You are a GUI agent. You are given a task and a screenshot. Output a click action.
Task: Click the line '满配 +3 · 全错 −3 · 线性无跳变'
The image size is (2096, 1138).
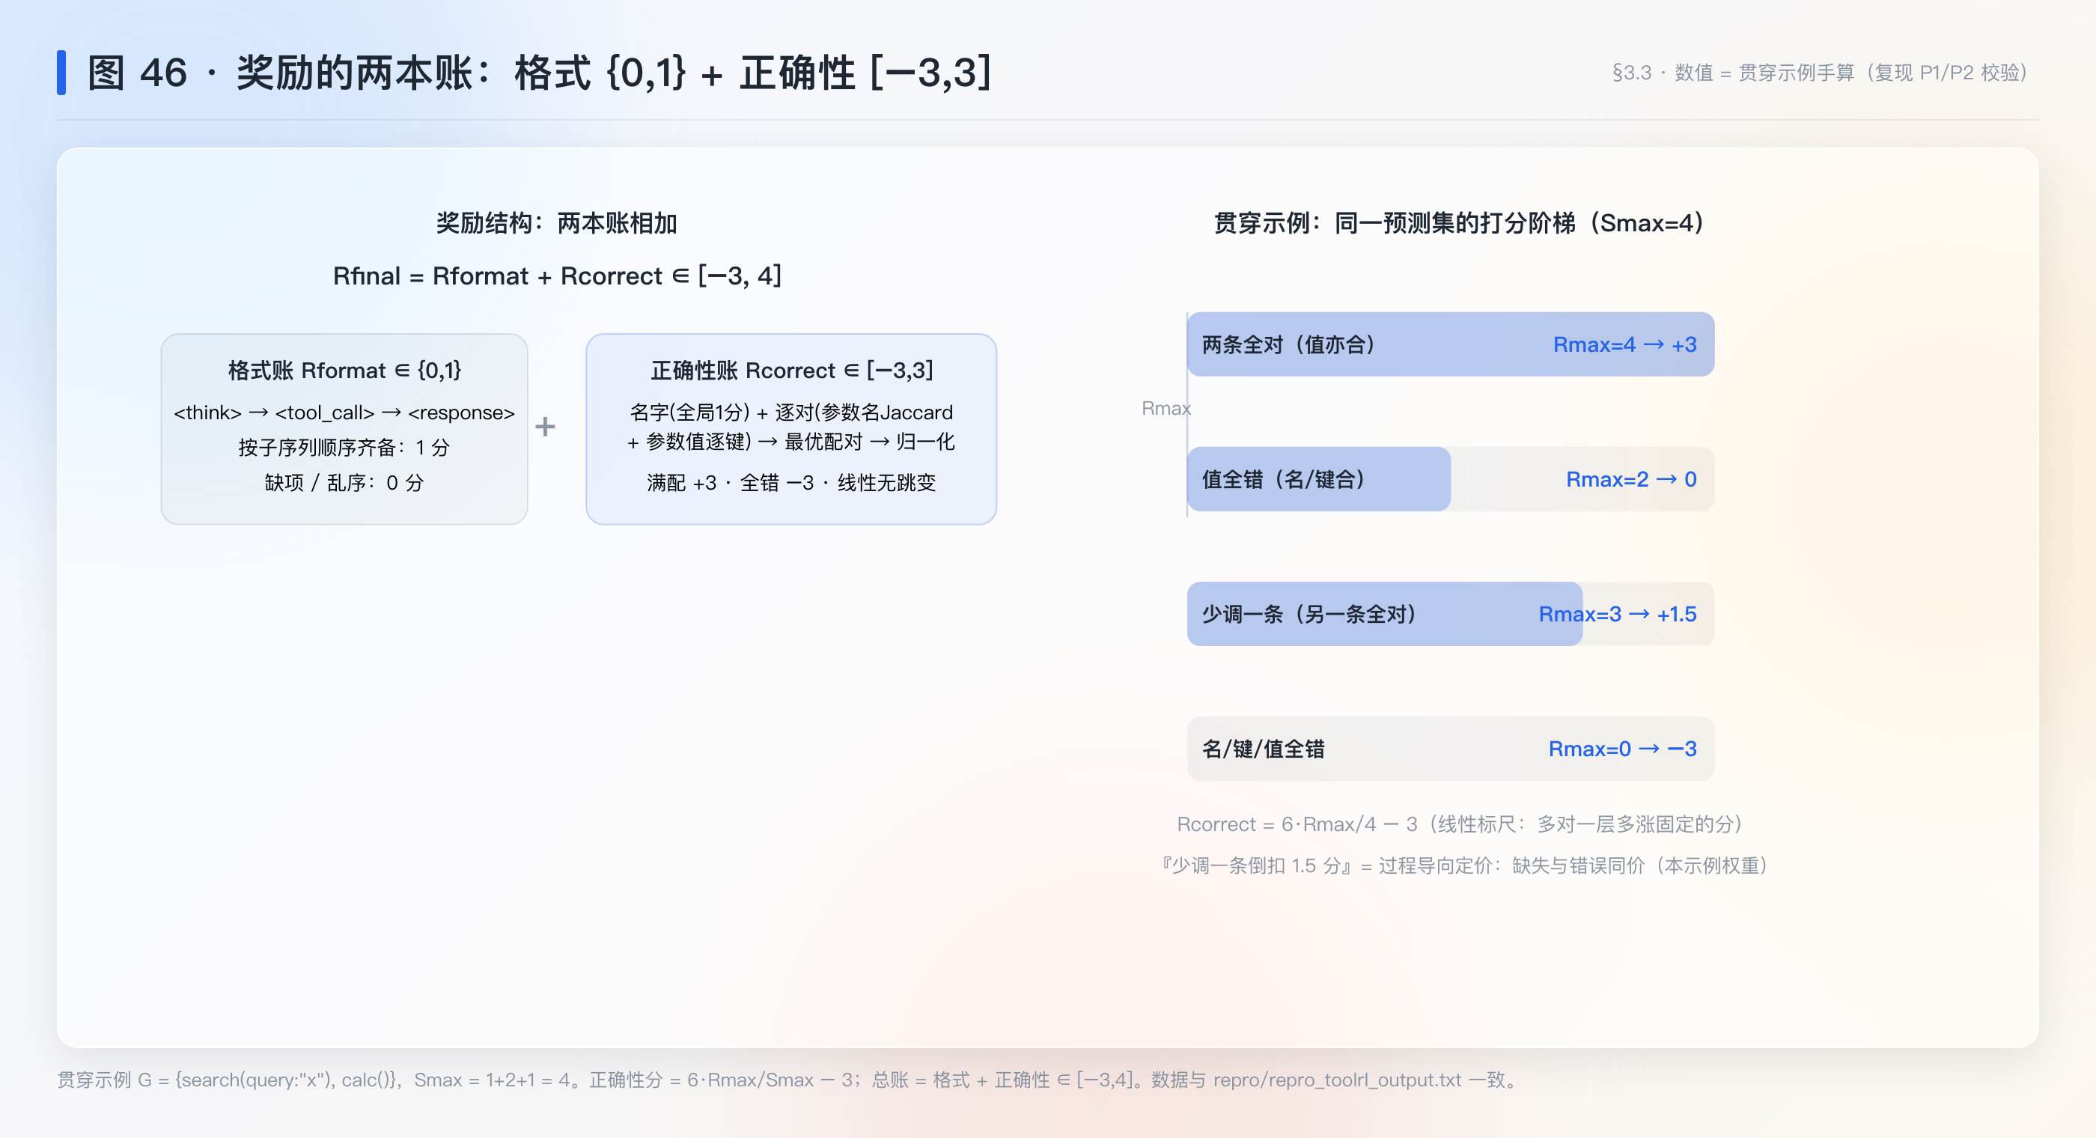coord(792,483)
